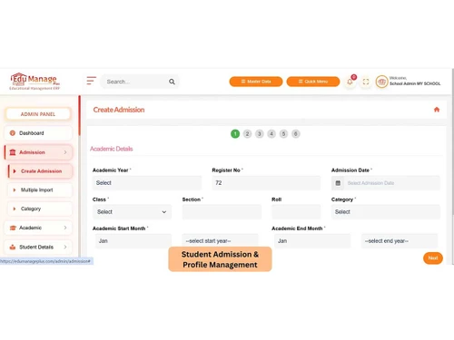Image resolution: width=454 pixels, height=340 pixels.
Task: Open the Quick Menu button
Action: [x=313, y=82]
